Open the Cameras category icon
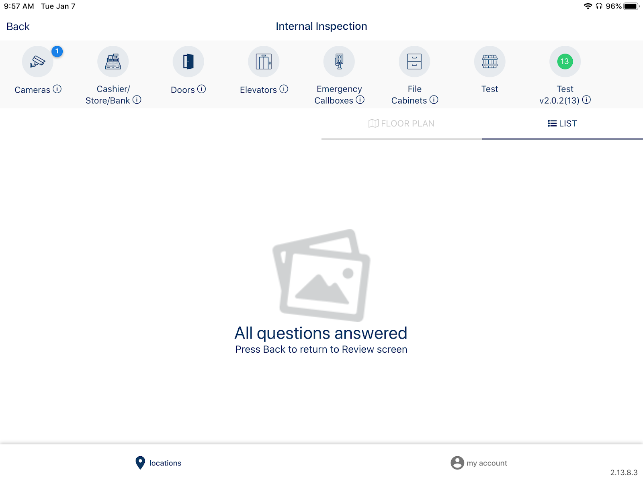Image resolution: width=643 pixels, height=482 pixels. coord(38,61)
